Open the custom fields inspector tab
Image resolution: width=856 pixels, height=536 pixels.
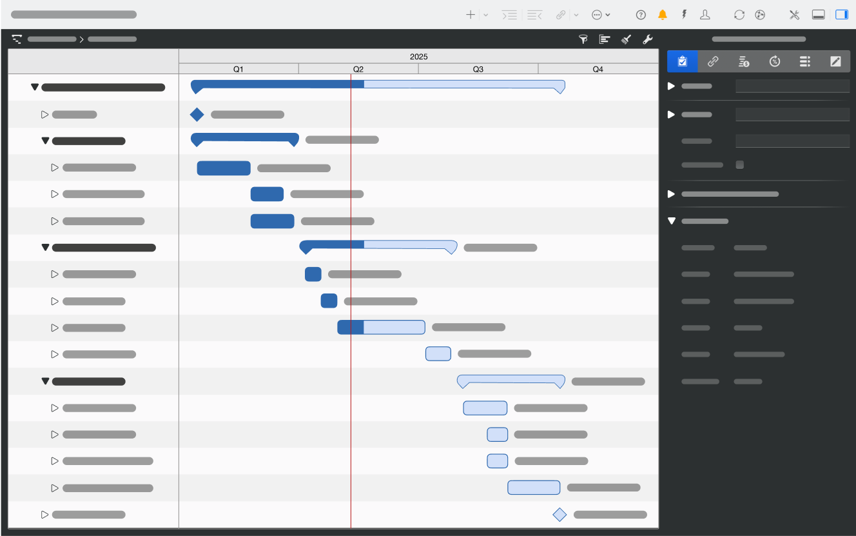[x=804, y=61]
